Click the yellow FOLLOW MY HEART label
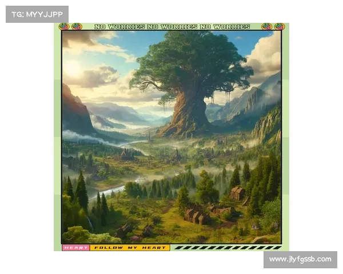Screen dimensions: 343x274 [x=130, y=248]
